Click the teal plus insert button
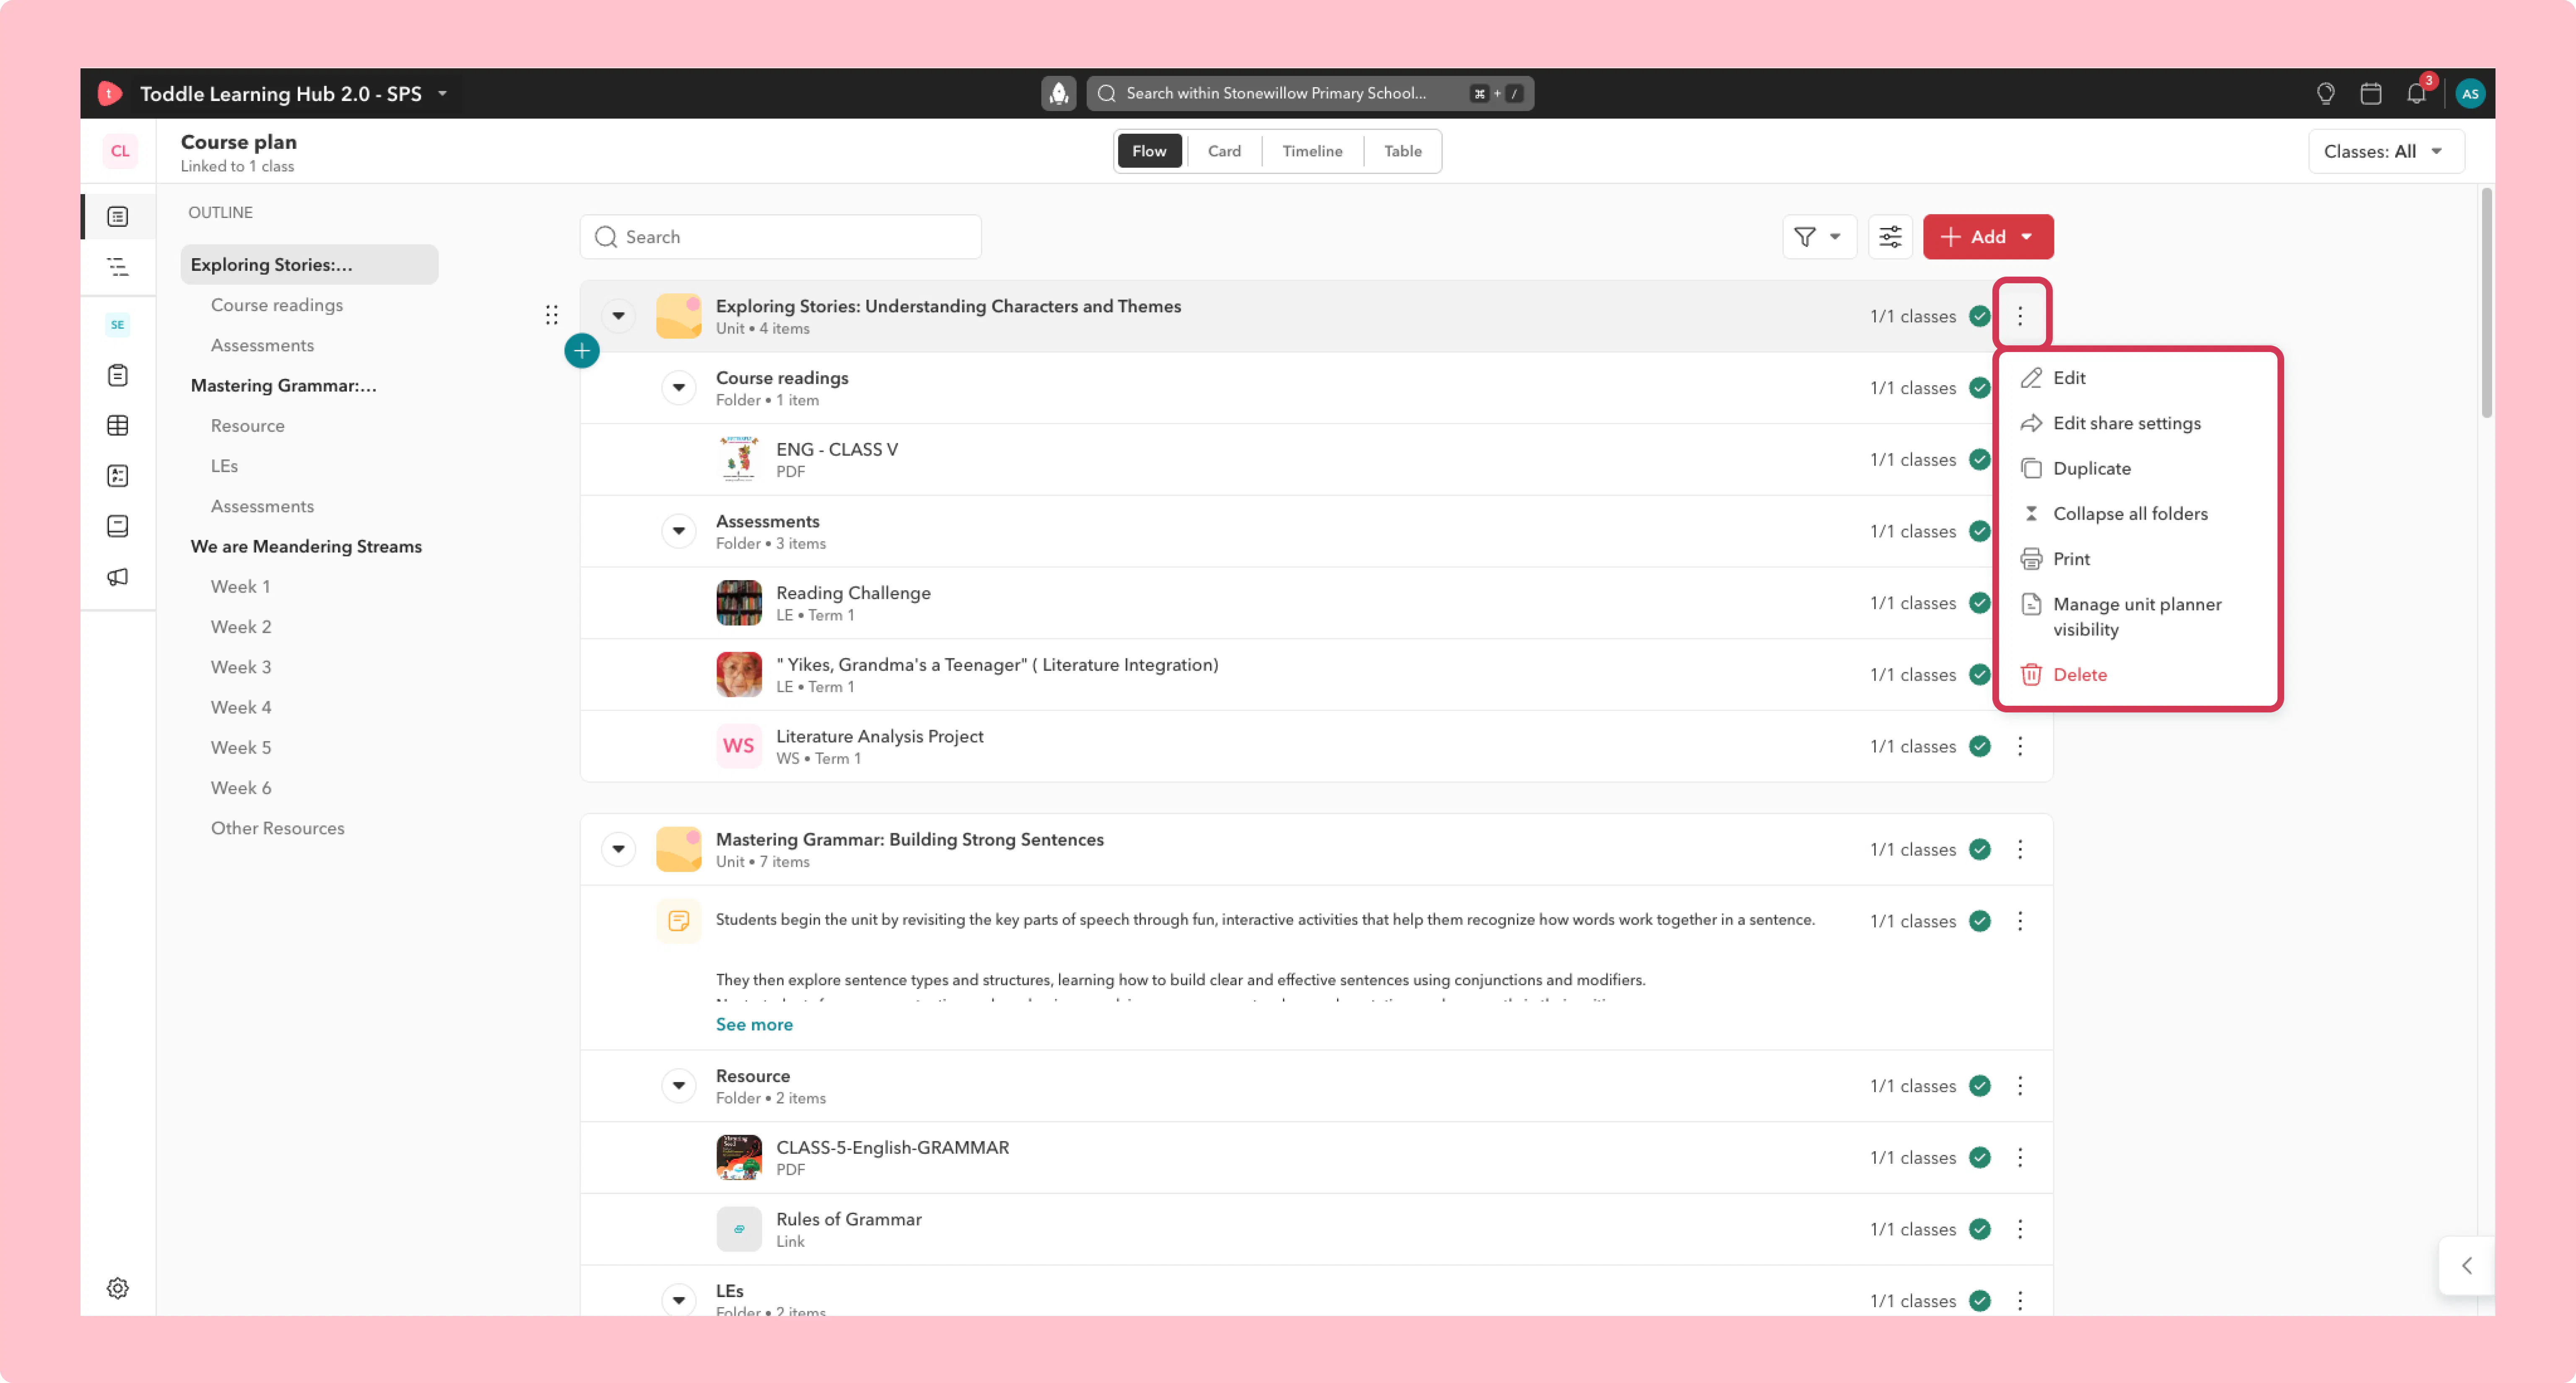Image resolution: width=2576 pixels, height=1383 pixels. (x=582, y=351)
